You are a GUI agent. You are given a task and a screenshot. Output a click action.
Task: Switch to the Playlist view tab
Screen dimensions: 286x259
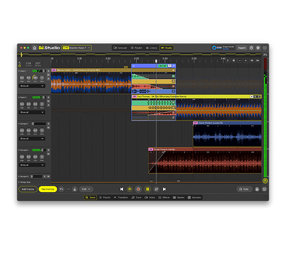coord(136,48)
